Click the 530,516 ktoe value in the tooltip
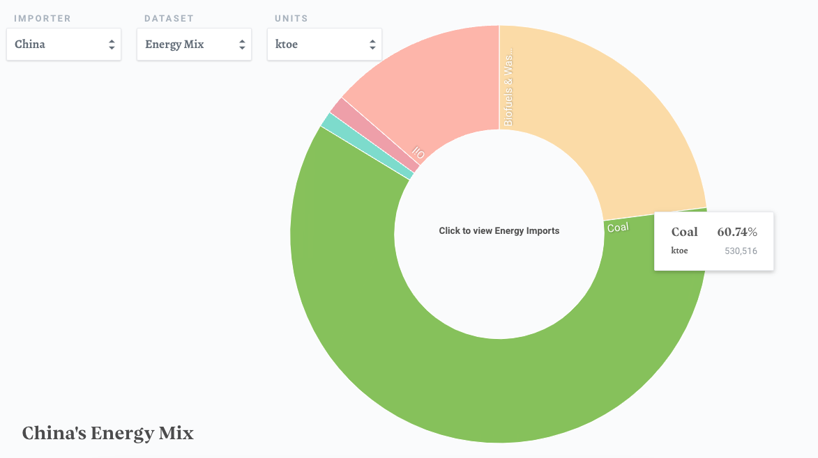Image resolution: width=818 pixels, height=458 pixels. click(x=741, y=251)
